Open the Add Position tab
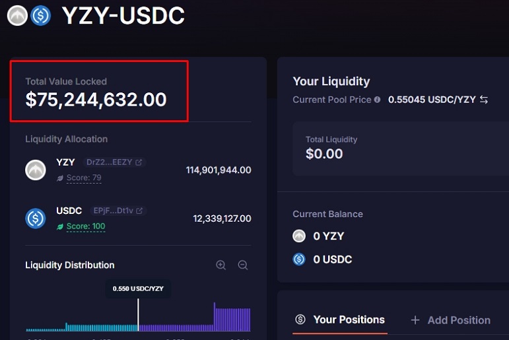Image resolution: width=509 pixels, height=340 pixels. coord(459,320)
